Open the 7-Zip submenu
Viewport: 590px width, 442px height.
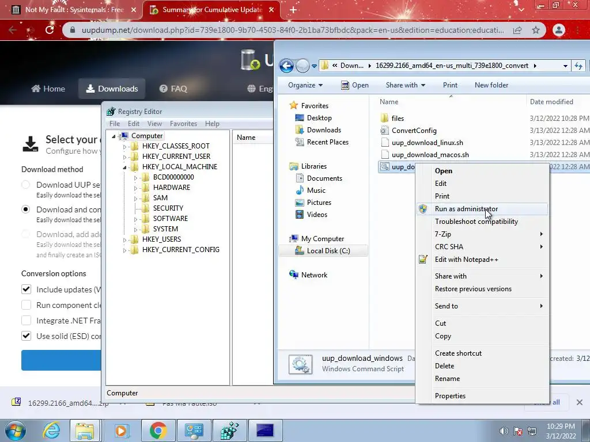point(482,234)
